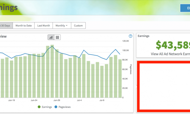Switch to table grid view

tap(57, 37)
